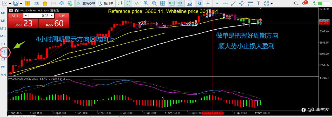Select the H4 timeframe
Viewport: 332px width, 117px height.
3,52
